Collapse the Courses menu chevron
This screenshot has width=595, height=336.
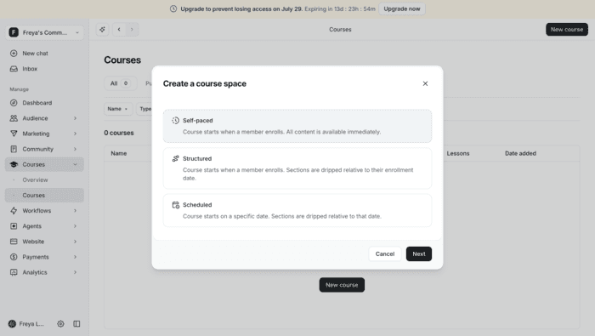pyautogui.click(x=75, y=164)
